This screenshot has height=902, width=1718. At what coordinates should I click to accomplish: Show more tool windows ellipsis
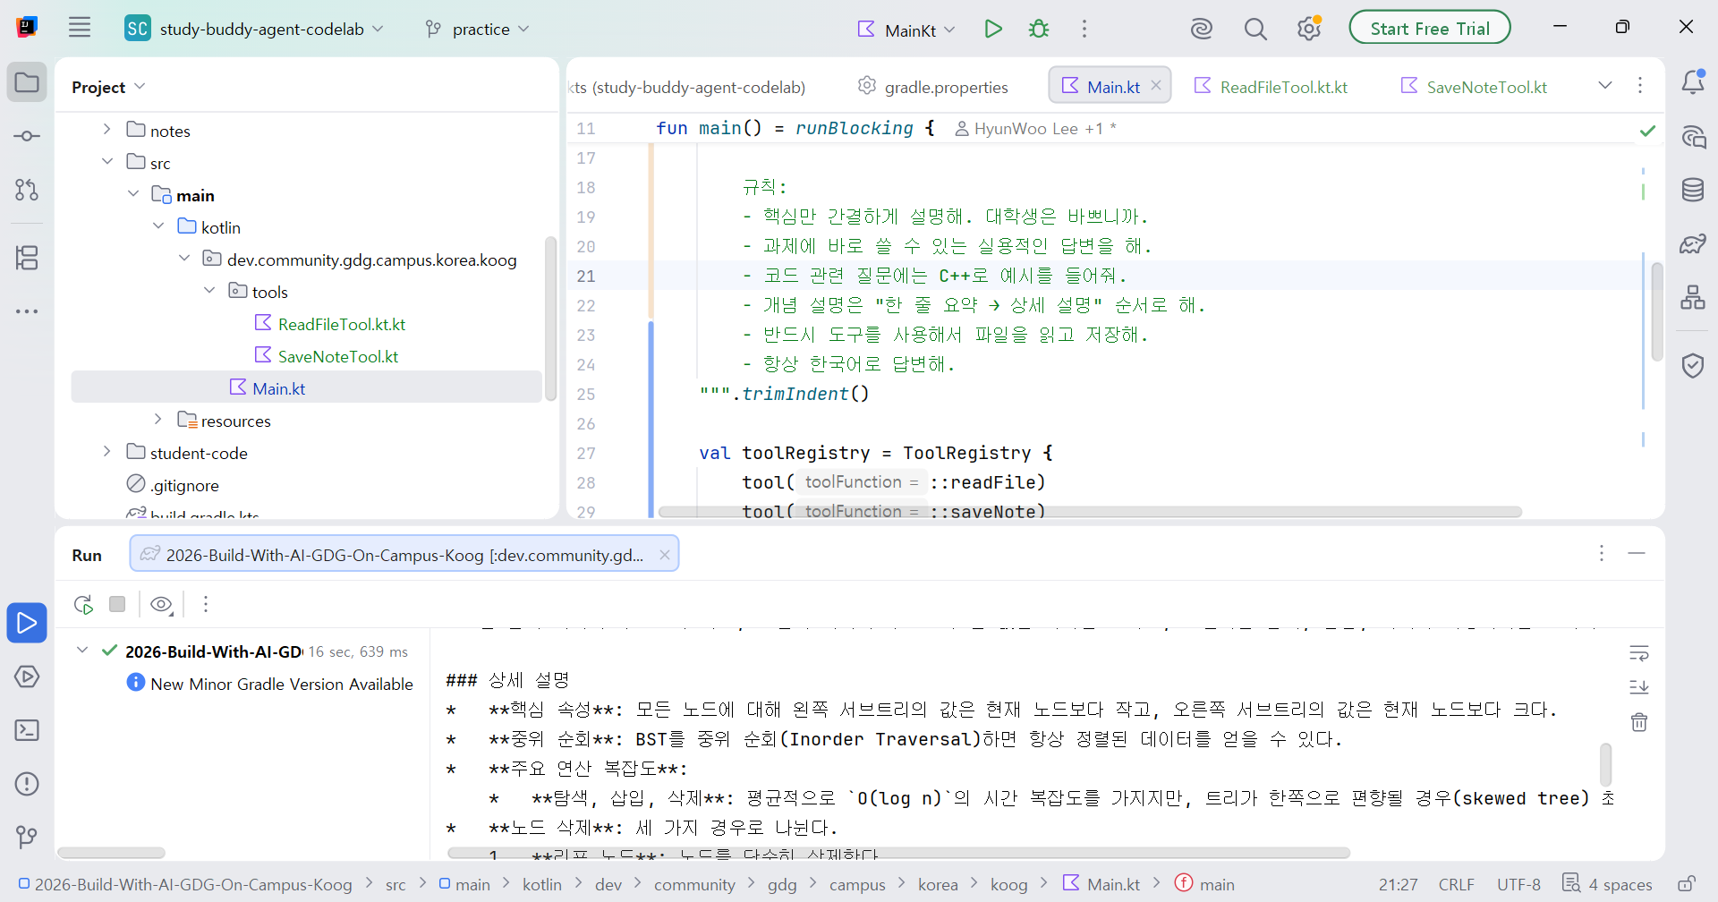point(27,311)
